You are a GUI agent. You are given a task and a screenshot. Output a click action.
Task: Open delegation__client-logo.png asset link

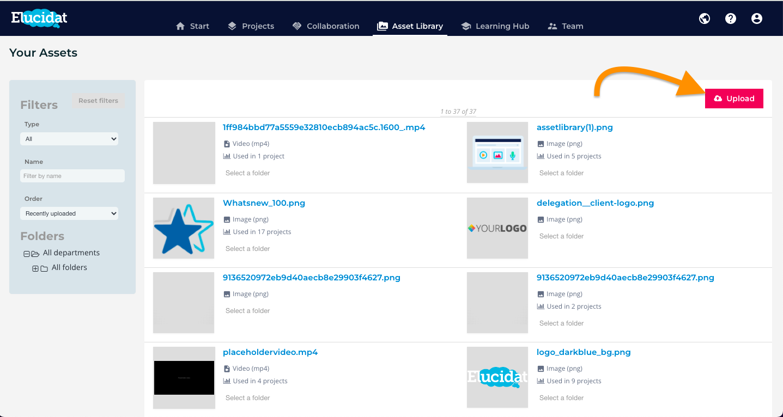point(596,203)
